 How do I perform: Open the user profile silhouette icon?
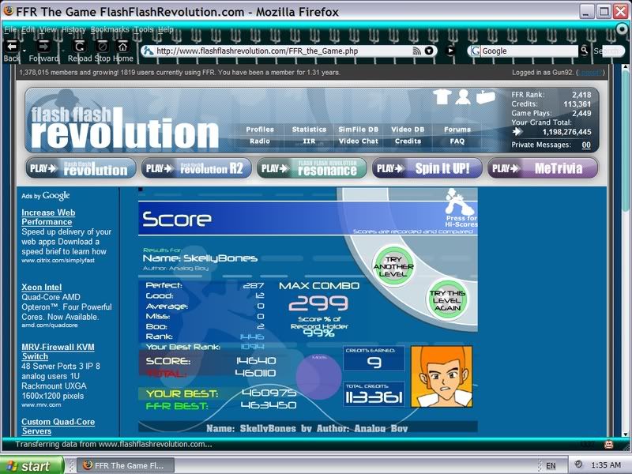pos(463,97)
